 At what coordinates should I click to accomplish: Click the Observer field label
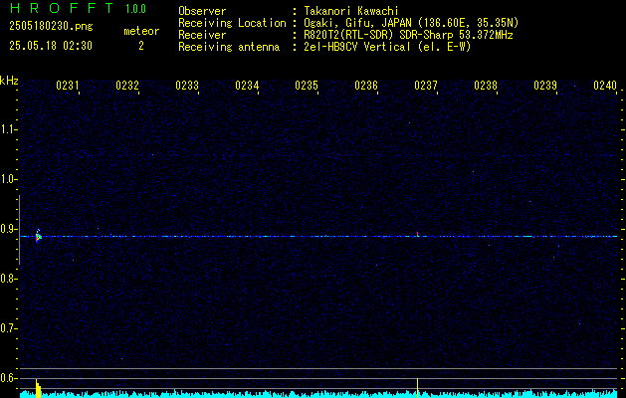pyautogui.click(x=202, y=11)
